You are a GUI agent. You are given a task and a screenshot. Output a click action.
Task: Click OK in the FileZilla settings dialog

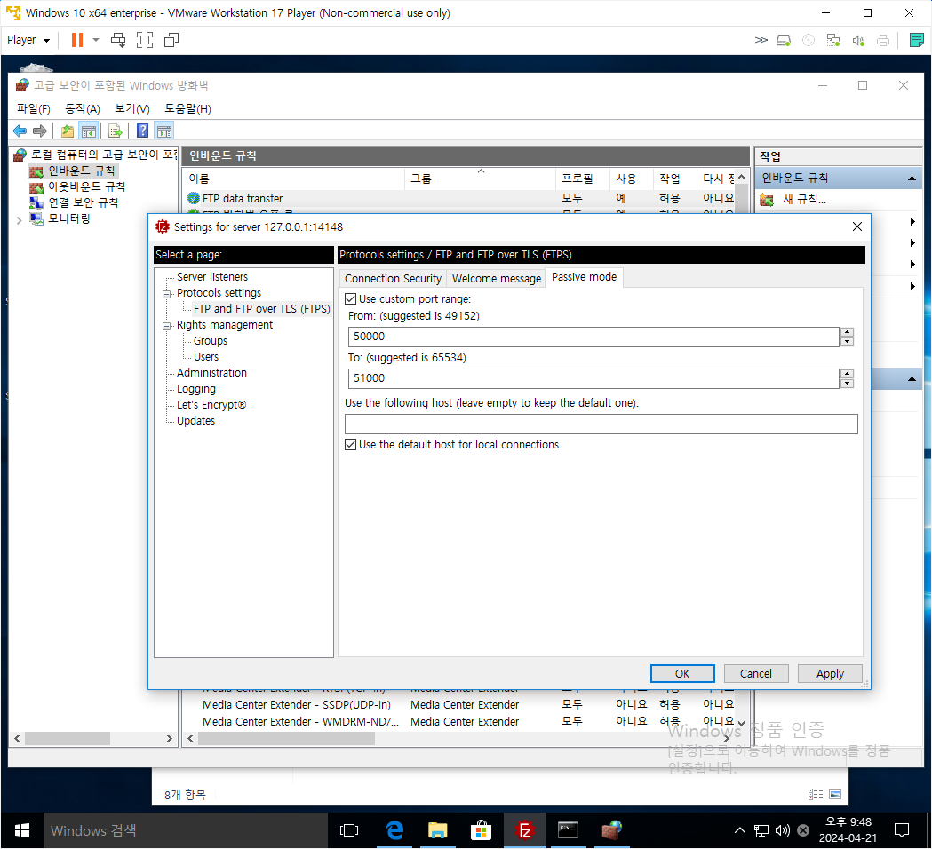point(682,674)
